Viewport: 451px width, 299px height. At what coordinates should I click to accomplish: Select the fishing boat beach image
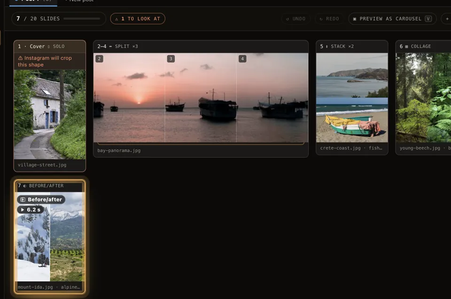(352, 120)
